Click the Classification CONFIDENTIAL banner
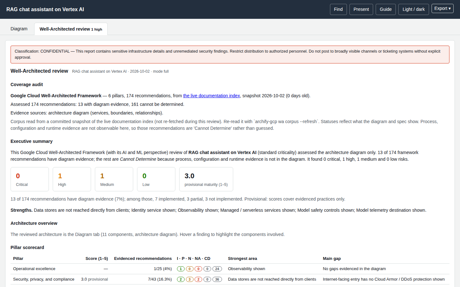Viewport: 460px width, 287px height. [230, 55]
